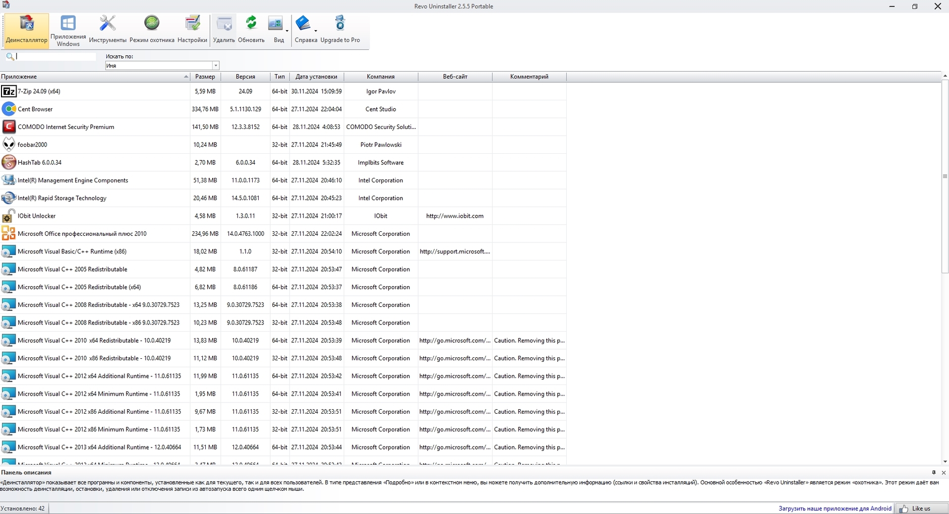Select the IObit Unlocker icon

9,216
